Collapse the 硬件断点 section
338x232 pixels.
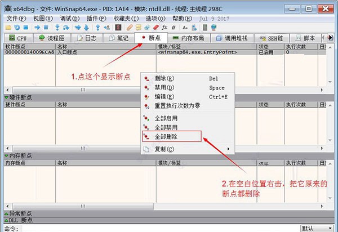tap(6, 97)
